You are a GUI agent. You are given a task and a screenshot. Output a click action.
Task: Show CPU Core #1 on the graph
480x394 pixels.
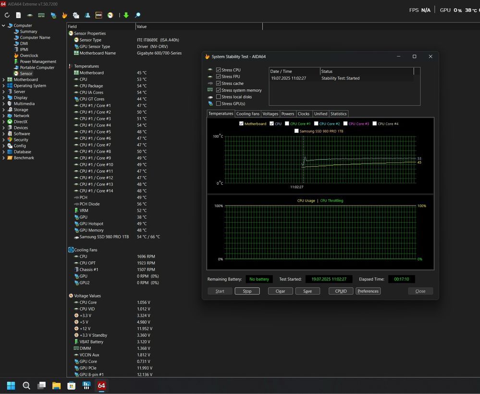point(287,124)
